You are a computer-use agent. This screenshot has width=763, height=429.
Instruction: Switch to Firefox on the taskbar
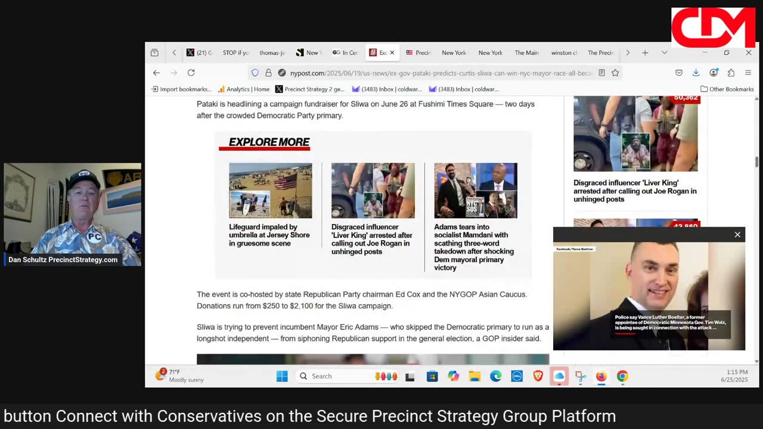601,376
